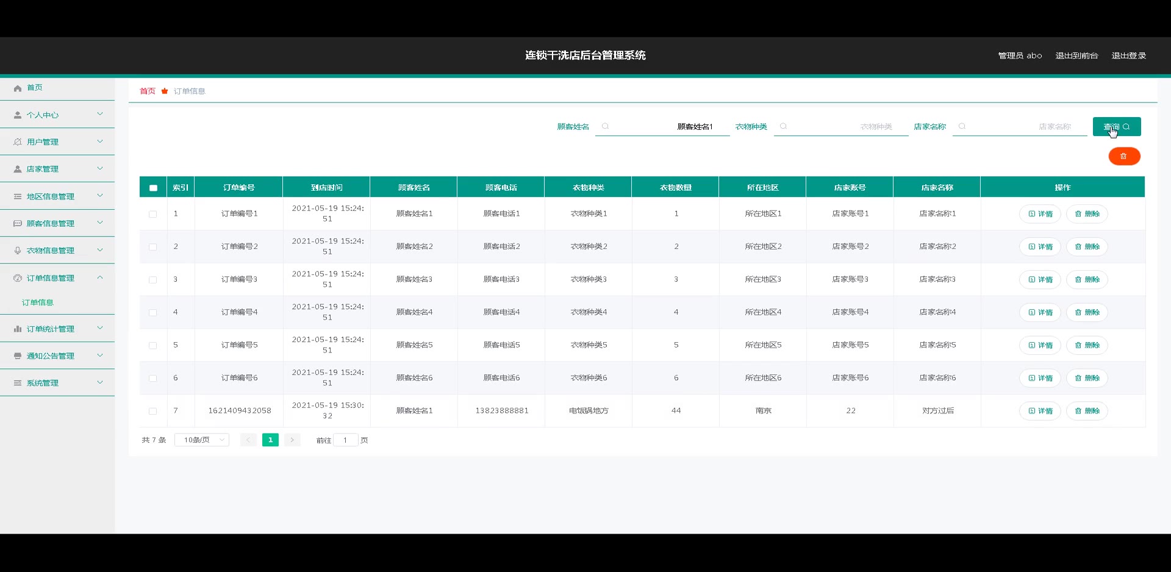Check the row for 订单编号6
This screenshot has height=572, width=1171.
[153, 379]
